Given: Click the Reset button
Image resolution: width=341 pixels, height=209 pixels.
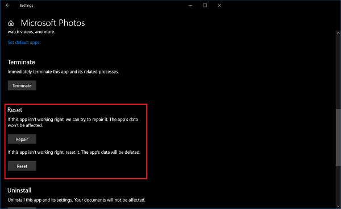Looking at the screenshot, I should [x=22, y=166].
